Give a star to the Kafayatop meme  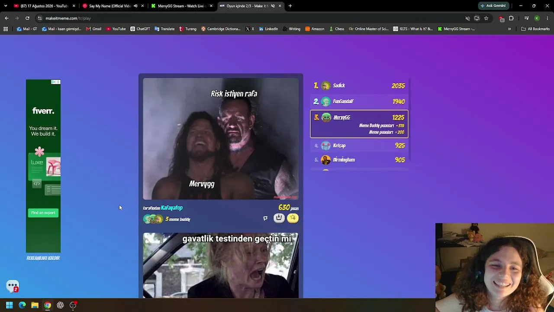click(x=293, y=218)
